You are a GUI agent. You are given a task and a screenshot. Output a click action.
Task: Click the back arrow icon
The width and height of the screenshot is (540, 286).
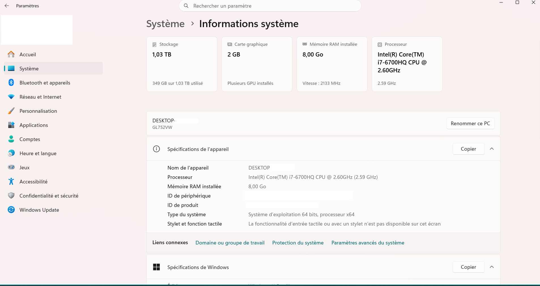click(7, 6)
